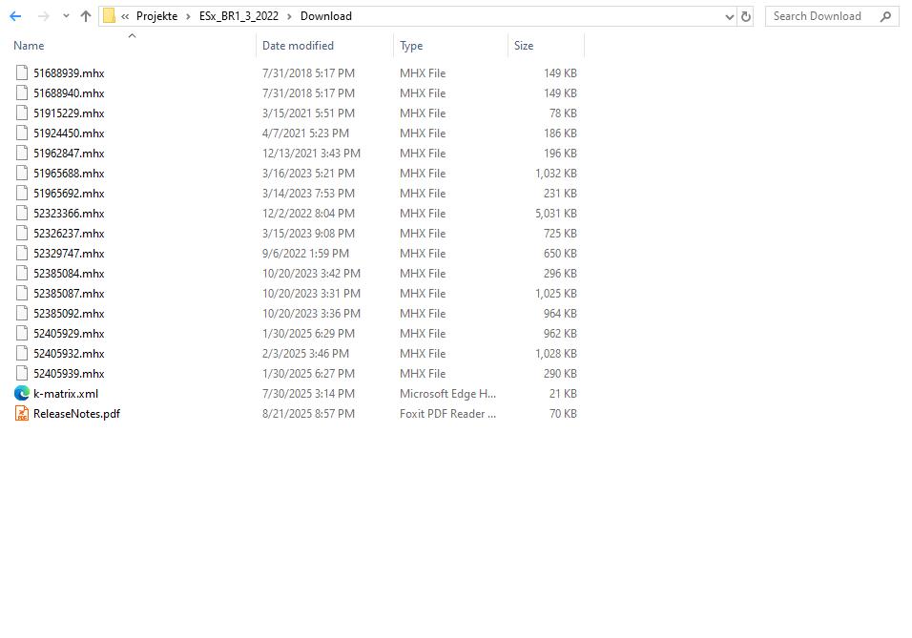Viewport: 912px width, 638px height.
Task: Open the recent locations dropdown beside Forward arrow
Action: (x=65, y=15)
